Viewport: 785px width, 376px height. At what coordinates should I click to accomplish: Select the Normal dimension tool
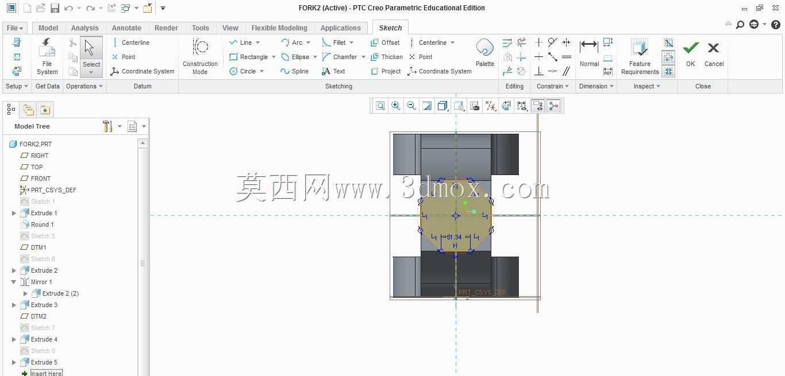coord(589,53)
